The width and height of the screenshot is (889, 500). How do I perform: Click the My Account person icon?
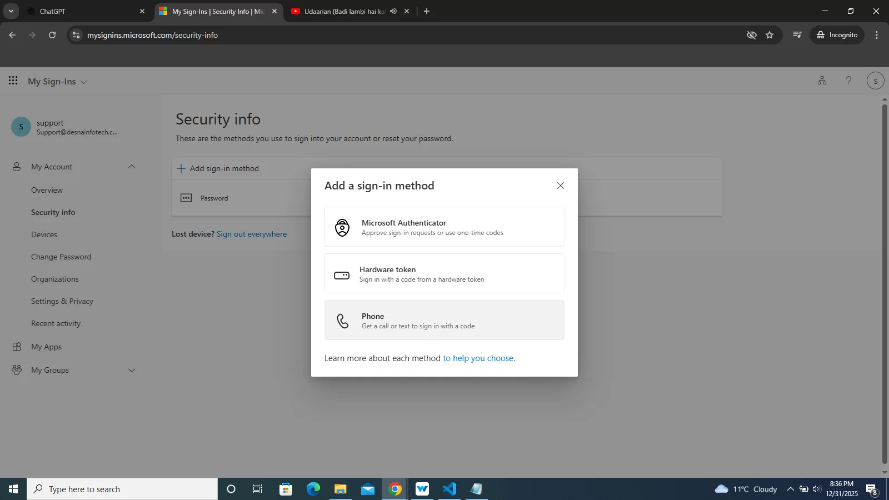pos(17,167)
